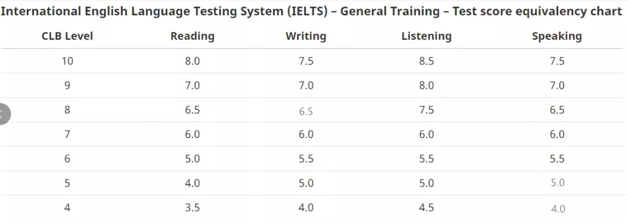627x222 pixels.
Task: Click Listening score 8.5 cell
Action: (x=426, y=61)
